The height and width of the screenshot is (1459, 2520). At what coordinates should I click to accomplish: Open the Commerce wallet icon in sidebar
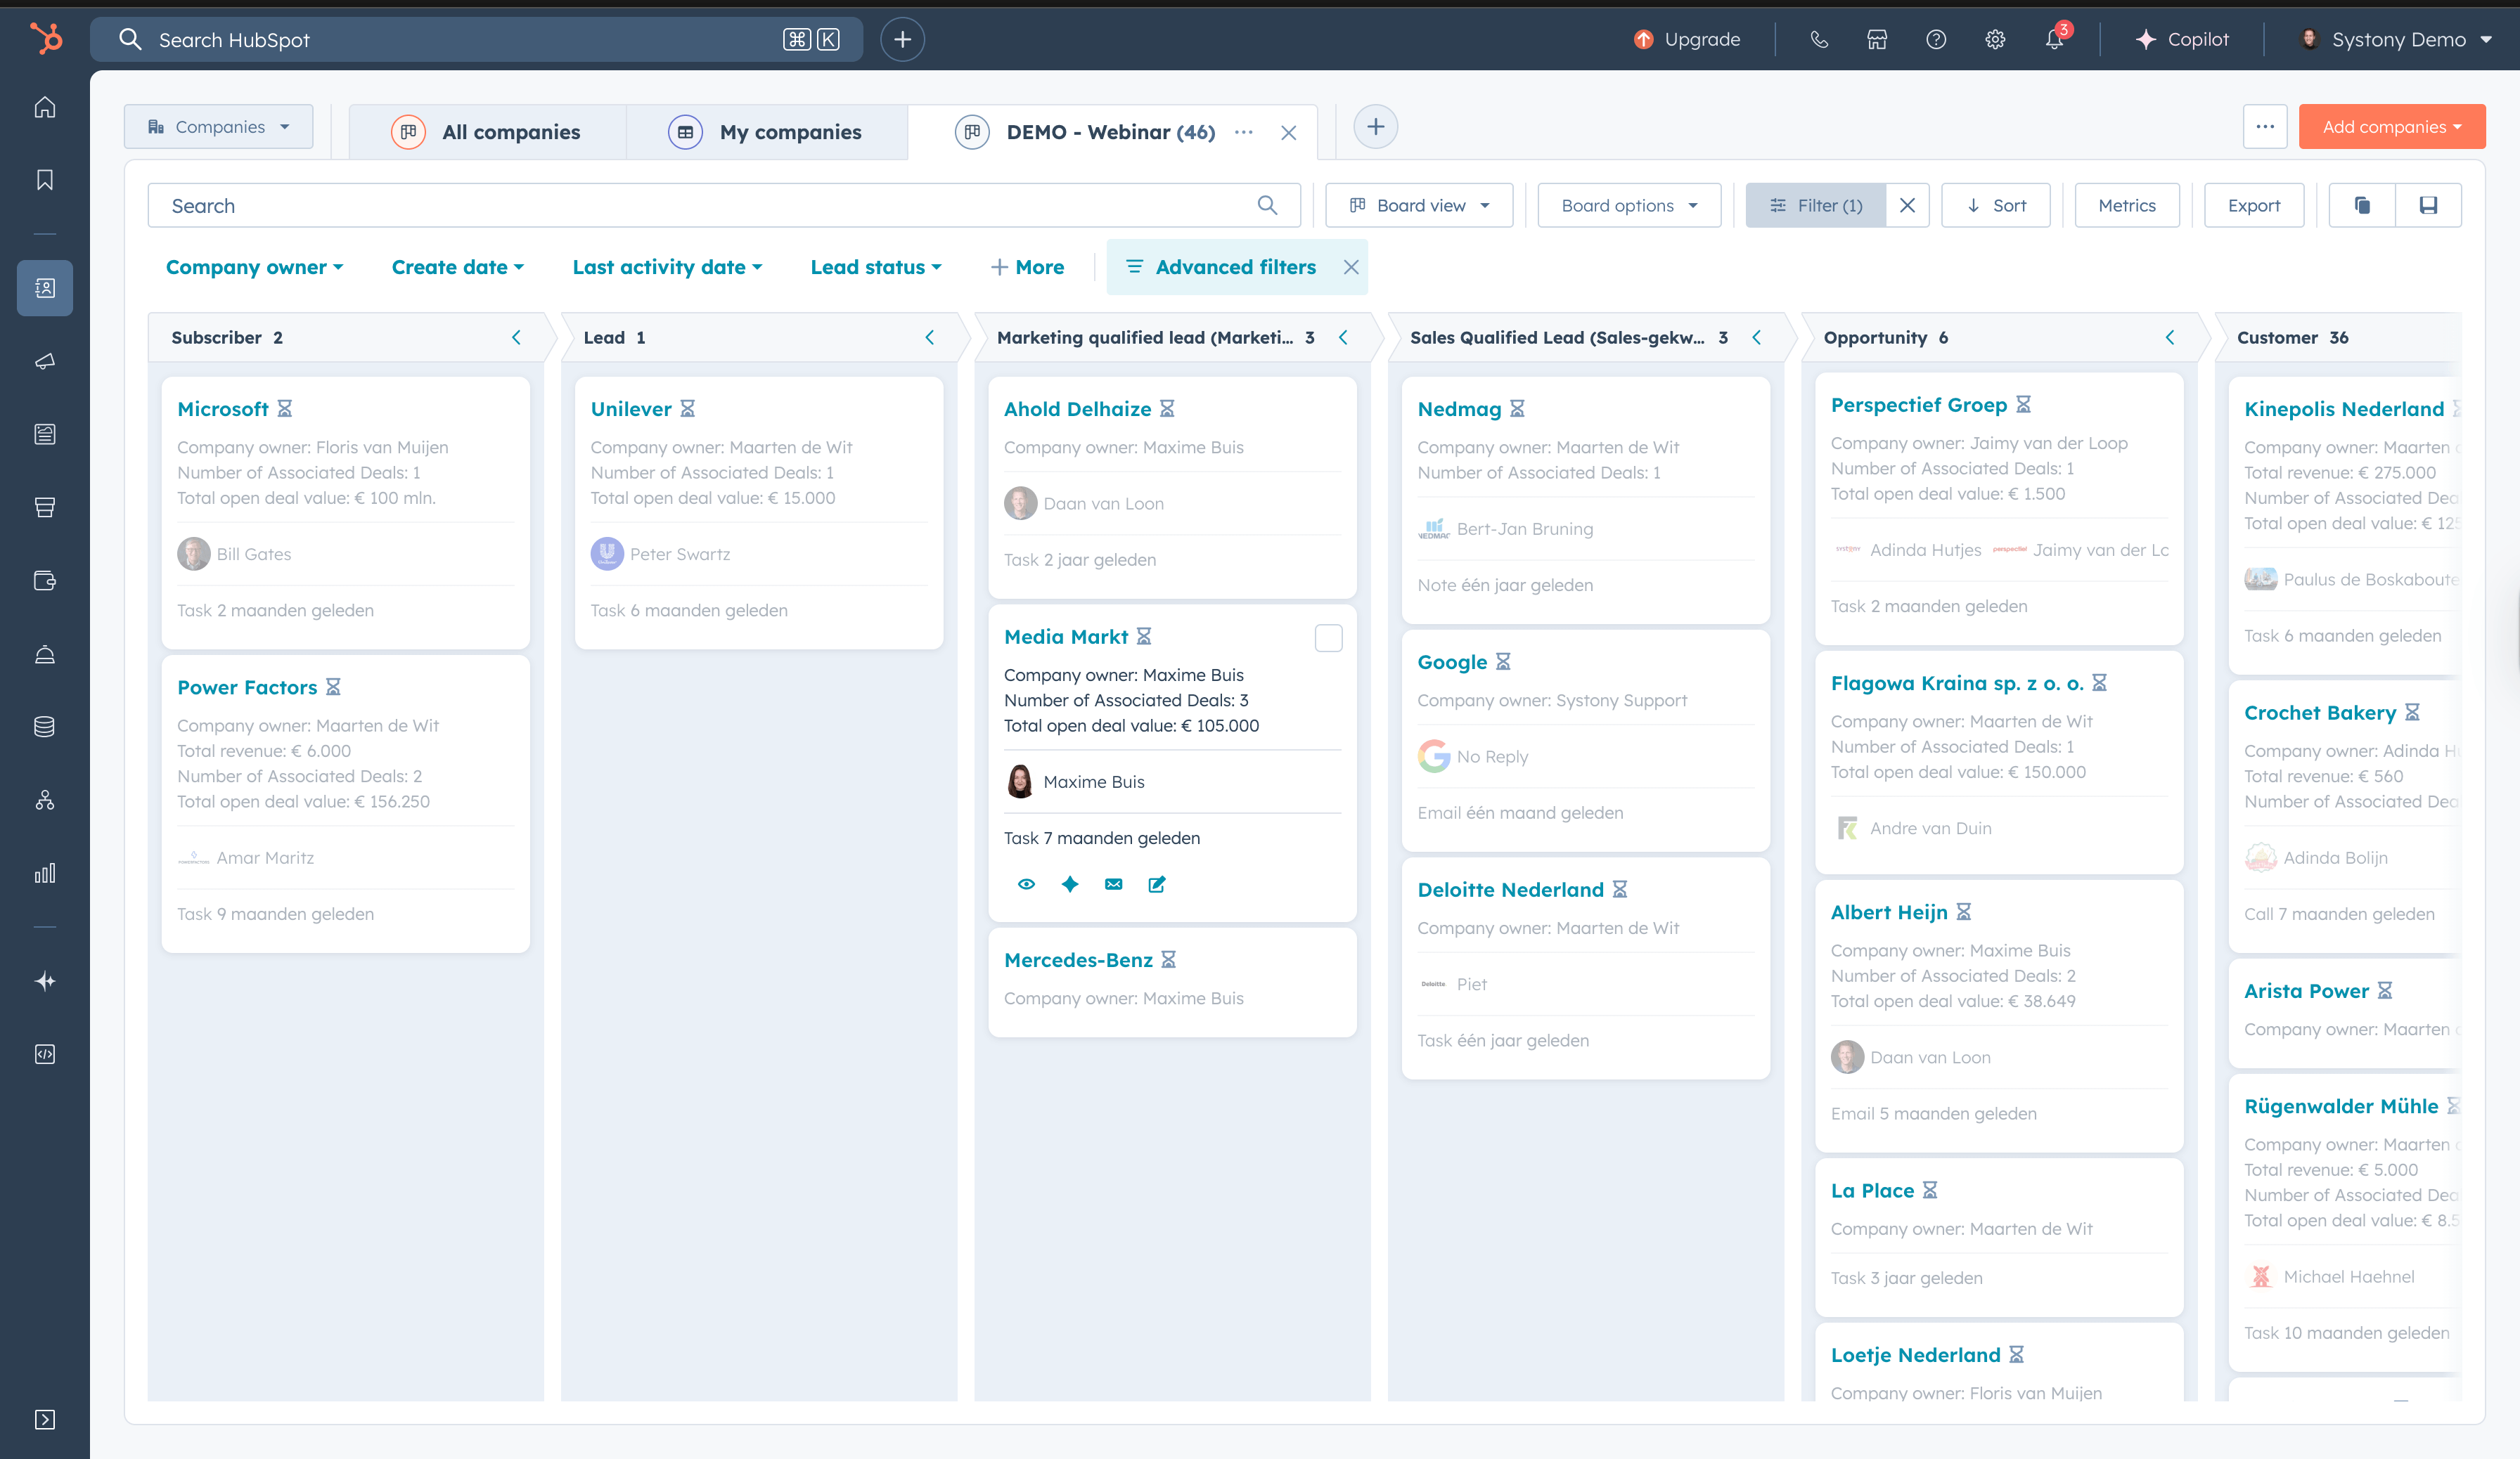coord(45,581)
